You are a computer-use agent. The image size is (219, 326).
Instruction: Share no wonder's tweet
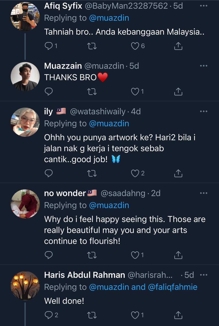pos(178,255)
